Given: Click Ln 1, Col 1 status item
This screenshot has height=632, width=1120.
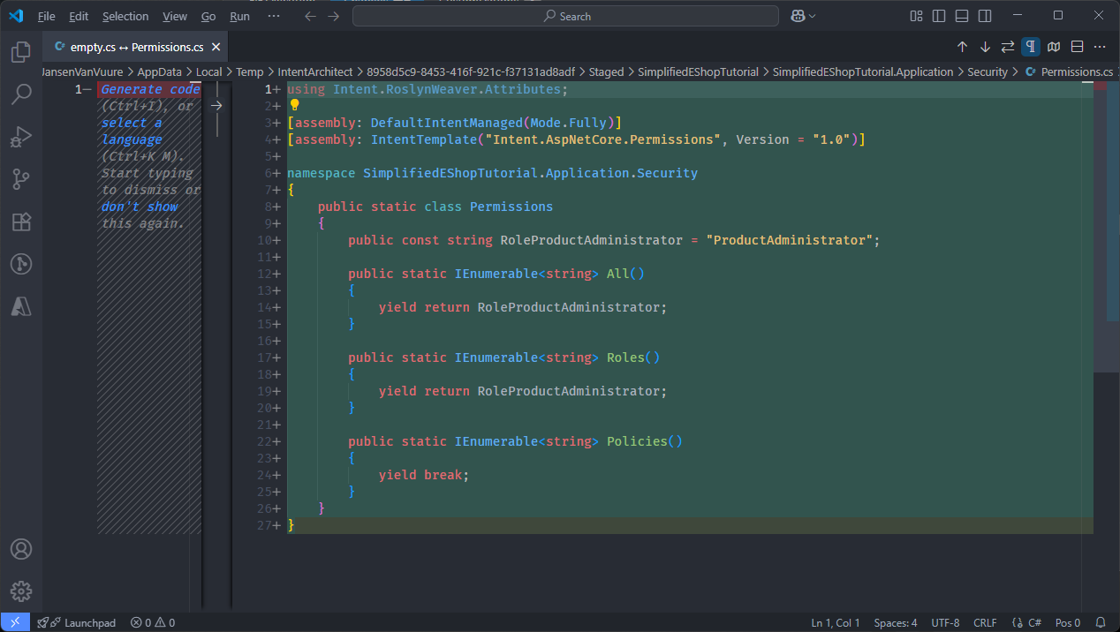Looking at the screenshot, I should click(836, 622).
